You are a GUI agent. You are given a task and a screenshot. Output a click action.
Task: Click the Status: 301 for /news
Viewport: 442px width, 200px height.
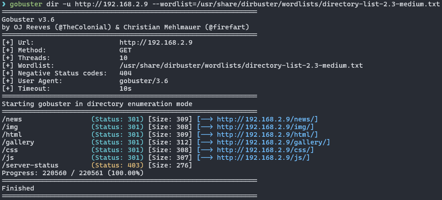click(118, 119)
